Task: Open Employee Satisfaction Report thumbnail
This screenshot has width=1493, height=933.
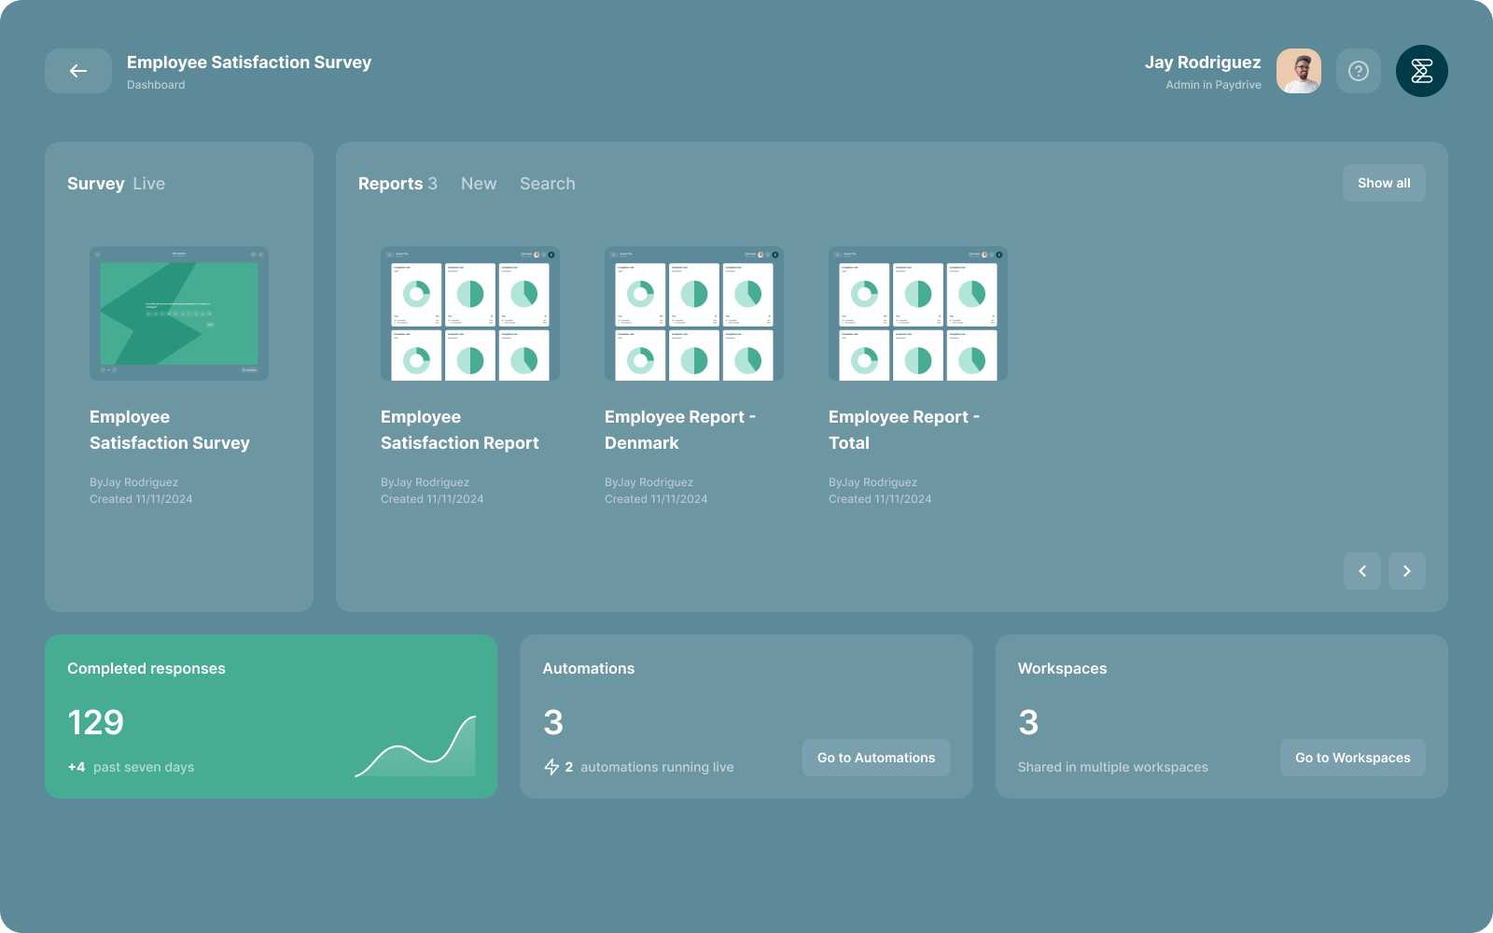Action: point(470,313)
